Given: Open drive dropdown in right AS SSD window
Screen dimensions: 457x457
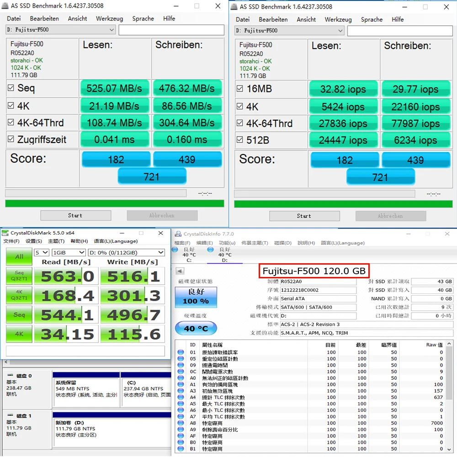Looking at the screenshot, I should (x=289, y=31).
